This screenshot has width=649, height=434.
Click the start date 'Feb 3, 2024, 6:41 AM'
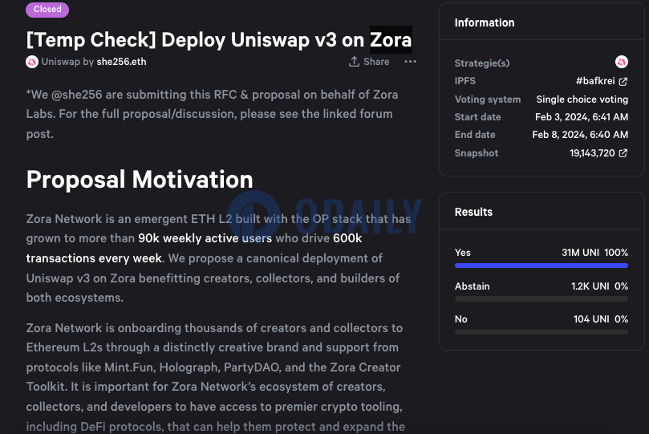(x=582, y=117)
